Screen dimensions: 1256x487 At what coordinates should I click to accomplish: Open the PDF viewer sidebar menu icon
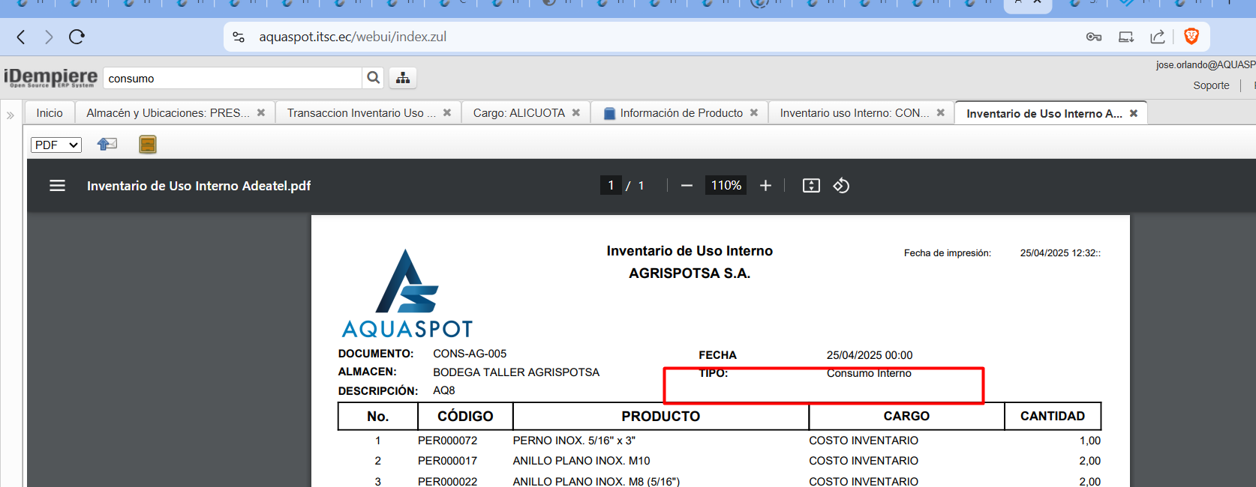point(57,186)
